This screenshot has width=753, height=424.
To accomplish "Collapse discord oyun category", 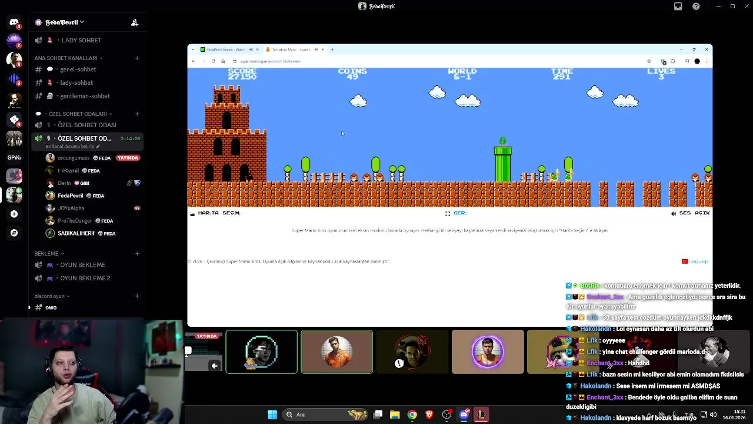I will click(x=52, y=296).
